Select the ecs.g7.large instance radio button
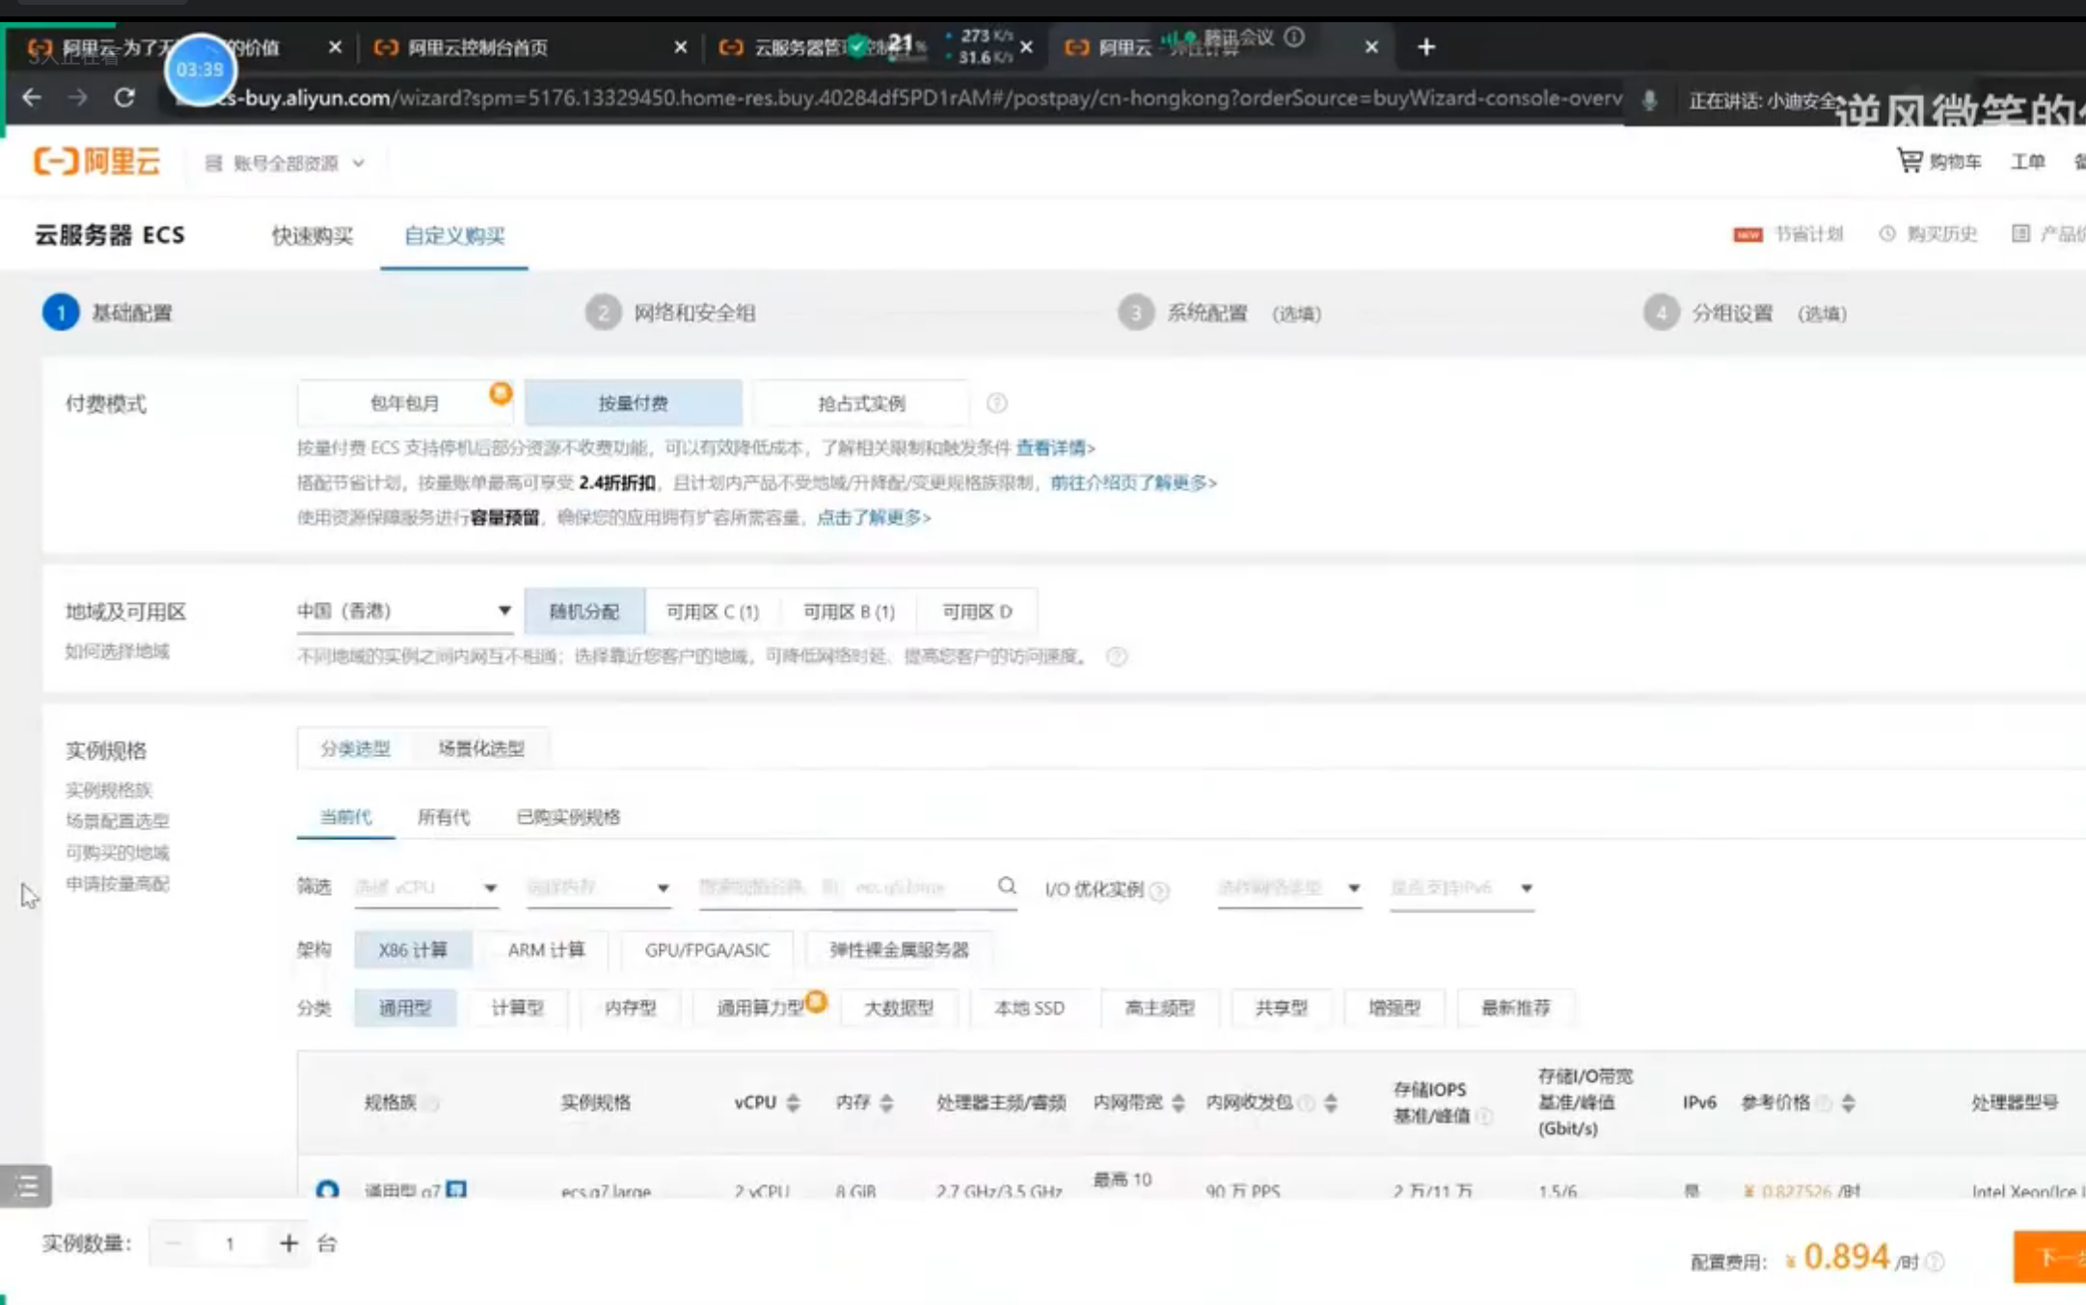The image size is (2086, 1305). (327, 1189)
